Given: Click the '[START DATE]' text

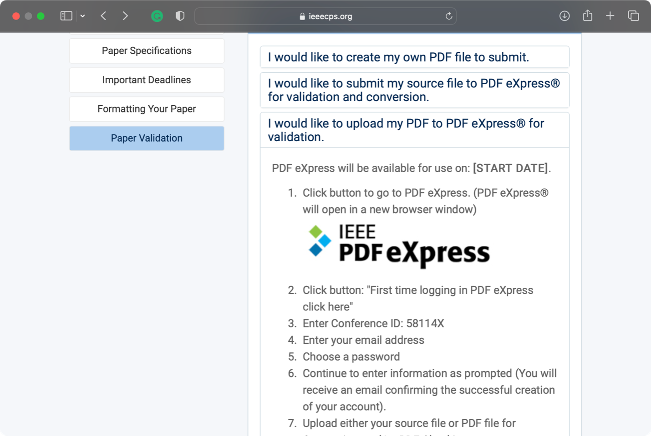Looking at the screenshot, I should (x=510, y=168).
